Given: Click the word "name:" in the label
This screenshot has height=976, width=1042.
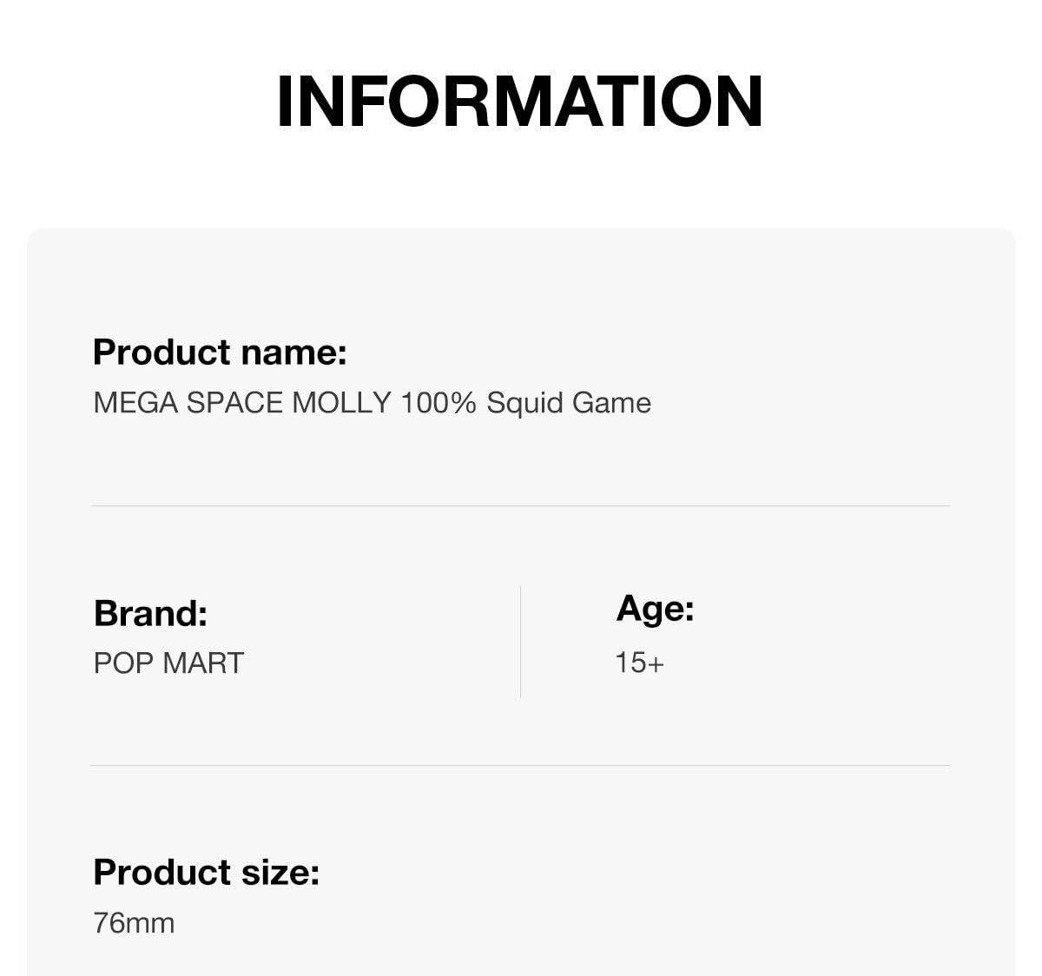Looking at the screenshot, I should (293, 353).
